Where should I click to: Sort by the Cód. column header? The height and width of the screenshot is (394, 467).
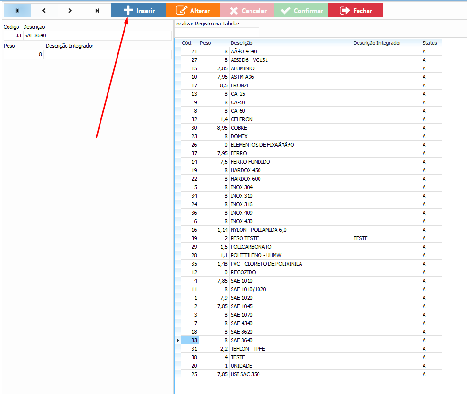point(187,43)
